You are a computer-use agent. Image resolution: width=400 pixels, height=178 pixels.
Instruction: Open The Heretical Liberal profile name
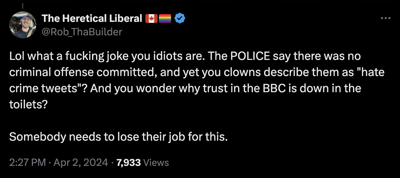(92, 19)
